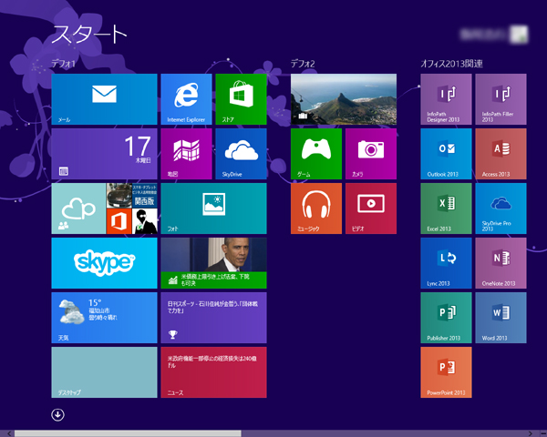Launch SkyDrive Pro 2013
547x437 pixels.
click(501, 208)
